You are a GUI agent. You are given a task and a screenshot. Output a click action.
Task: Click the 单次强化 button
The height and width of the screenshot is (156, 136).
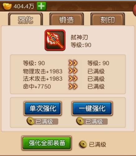(x=43, y=108)
